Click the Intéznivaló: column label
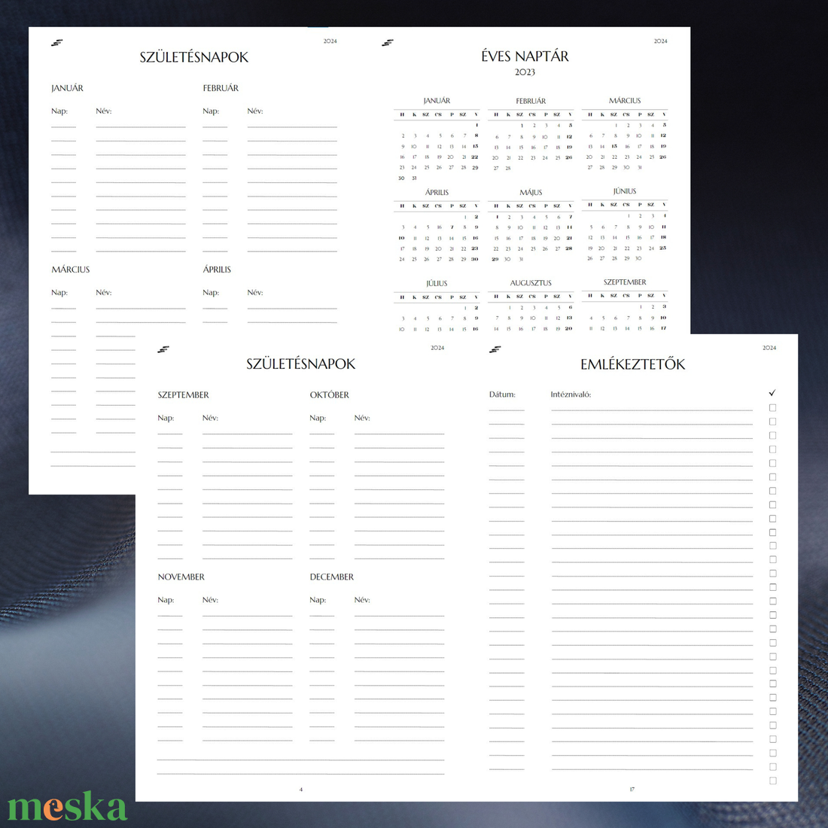The height and width of the screenshot is (828, 828). [571, 394]
